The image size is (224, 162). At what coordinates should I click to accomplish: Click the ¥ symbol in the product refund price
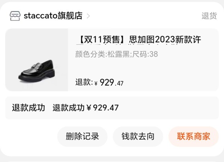pos(96,83)
